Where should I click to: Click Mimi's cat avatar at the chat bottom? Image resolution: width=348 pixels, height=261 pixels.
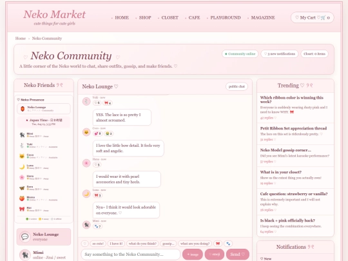86,225
